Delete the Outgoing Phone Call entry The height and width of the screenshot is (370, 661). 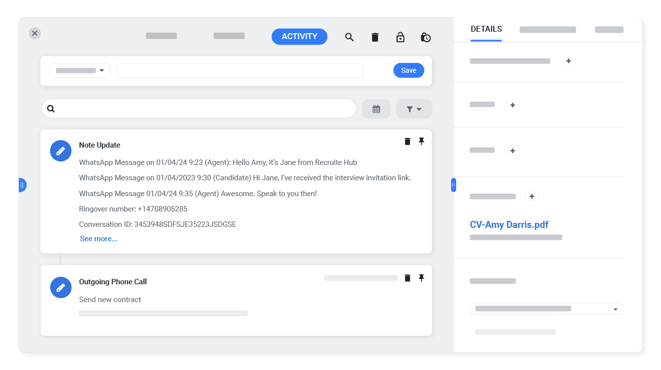pyautogui.click(x=407, y=278)
